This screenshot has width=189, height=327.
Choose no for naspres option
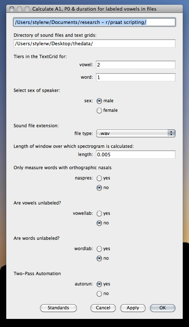pos(99,188)
